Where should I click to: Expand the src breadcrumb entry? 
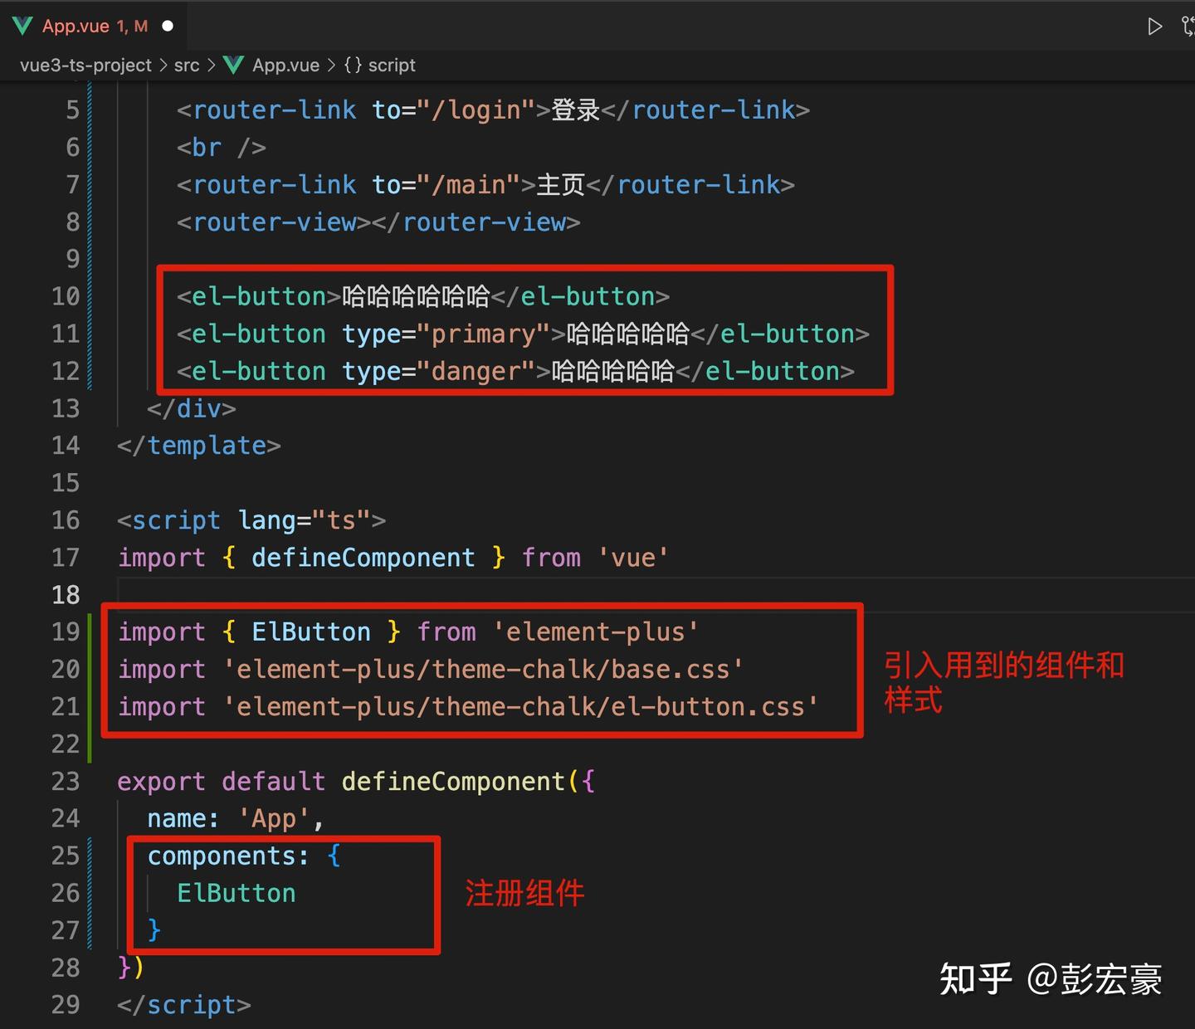click(x=188, y=65)
